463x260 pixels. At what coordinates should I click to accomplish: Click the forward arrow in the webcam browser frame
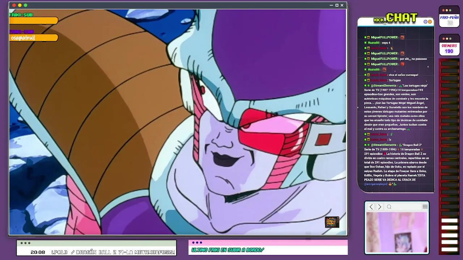click(379, 207)
